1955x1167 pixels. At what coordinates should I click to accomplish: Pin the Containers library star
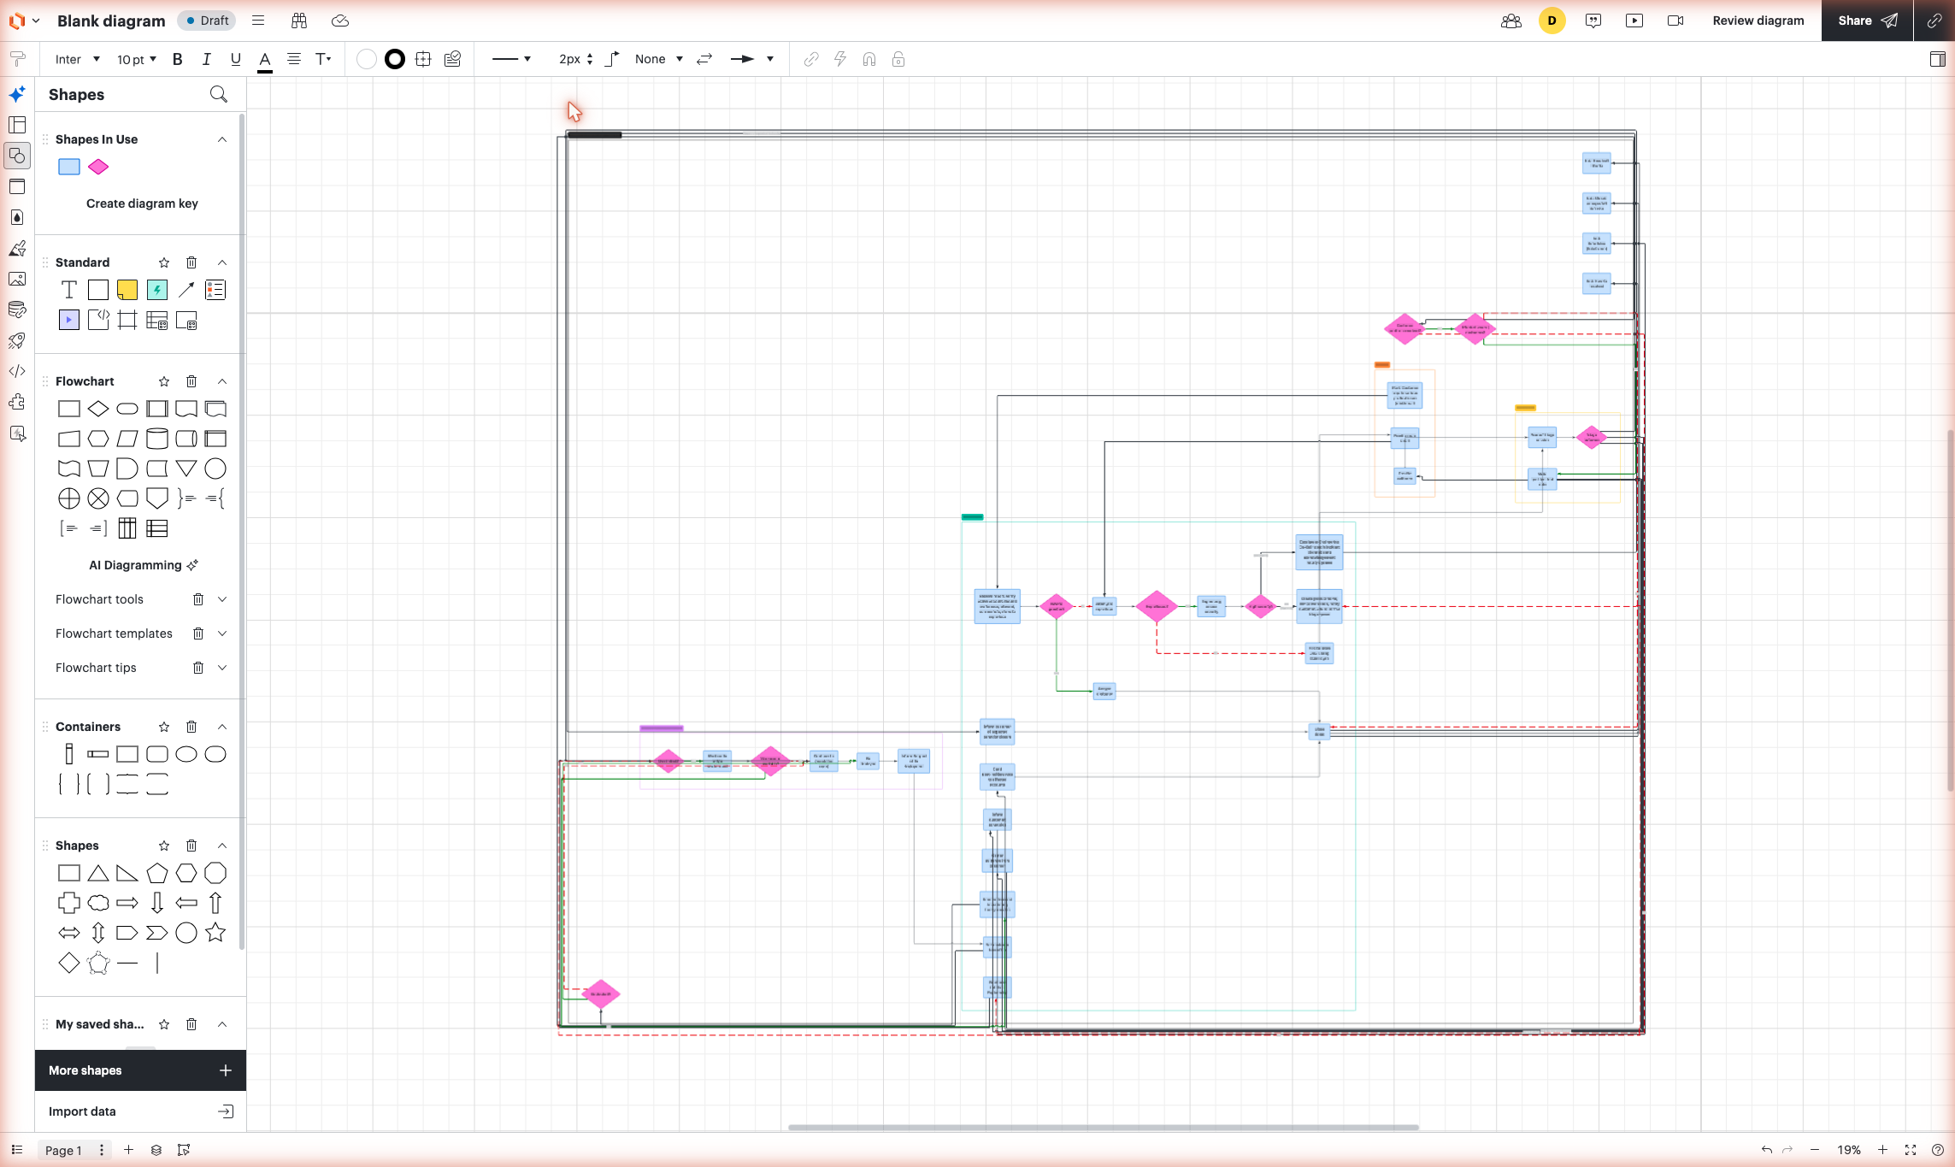coord(164,727)
